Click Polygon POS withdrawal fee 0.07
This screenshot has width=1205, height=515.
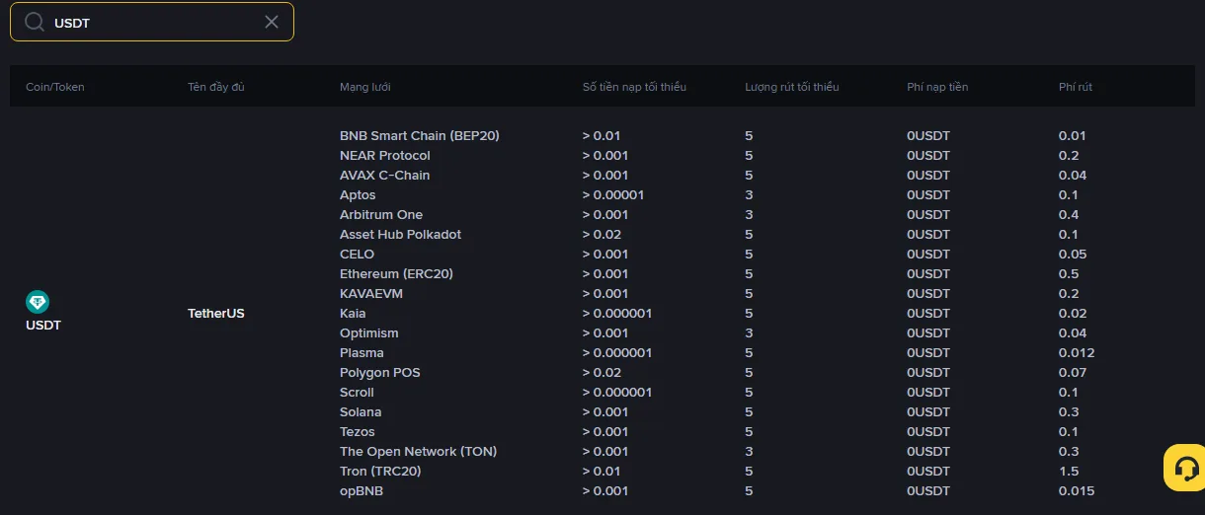(x=1073, y=372)
